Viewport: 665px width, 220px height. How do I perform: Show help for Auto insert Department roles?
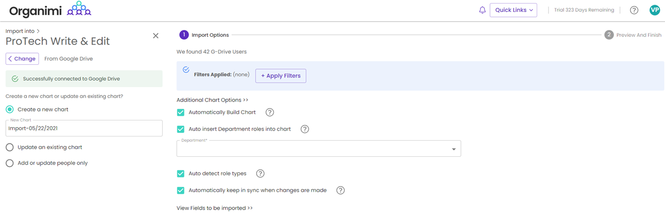[x=305, y=129]
